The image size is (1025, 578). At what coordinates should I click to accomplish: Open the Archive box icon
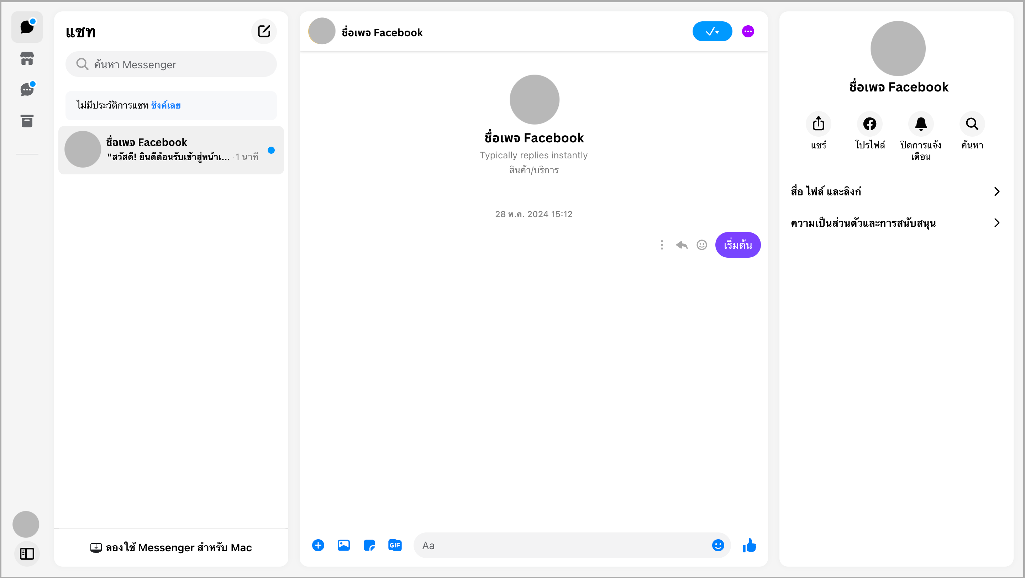point(27,121)
